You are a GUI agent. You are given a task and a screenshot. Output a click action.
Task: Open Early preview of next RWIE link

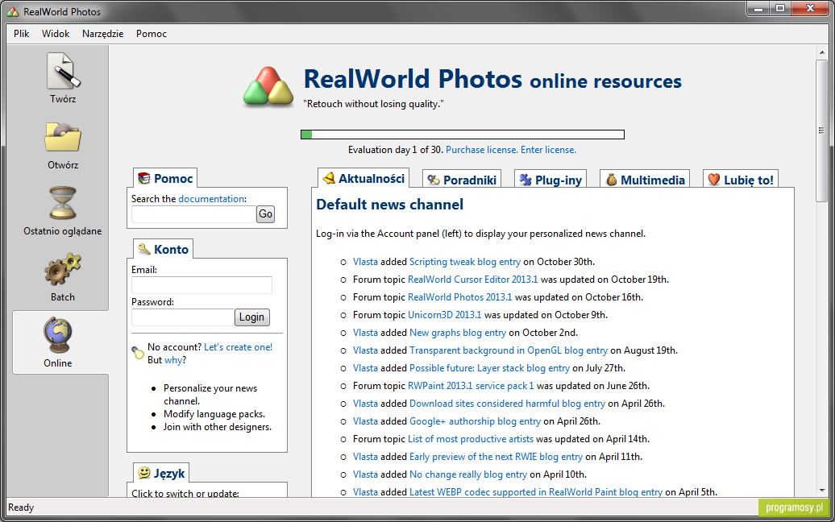click(x=496, y=457)
